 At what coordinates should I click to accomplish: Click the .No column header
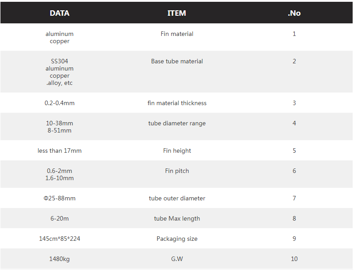coord(294,13)
